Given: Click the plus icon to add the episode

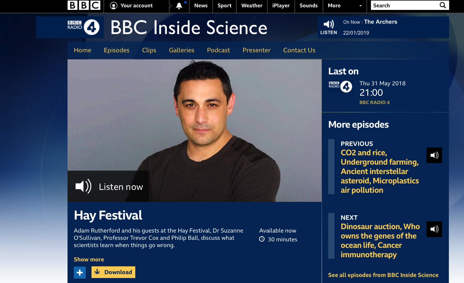Looking at the screenshot, I should 80,272.
